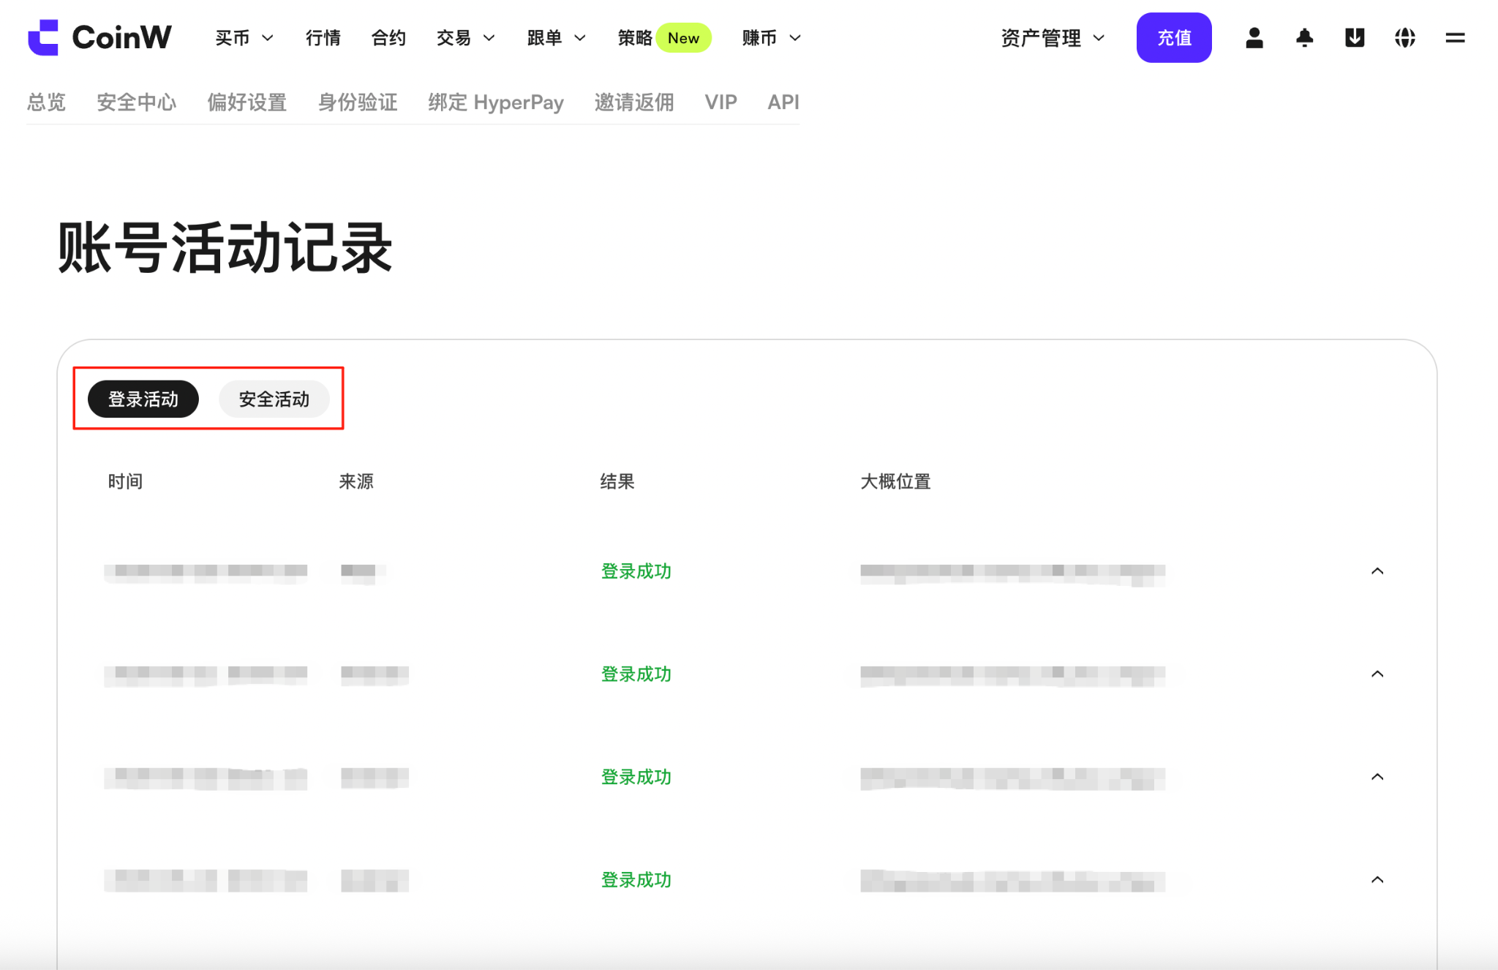Expand the 资产管理 dropdown
Image resolution: width=1498 pixels, height=970 pixels.
tap(1053, 38)
